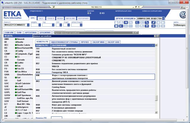
Task: Select the Caddy model in list
Action: click(18, 51)
